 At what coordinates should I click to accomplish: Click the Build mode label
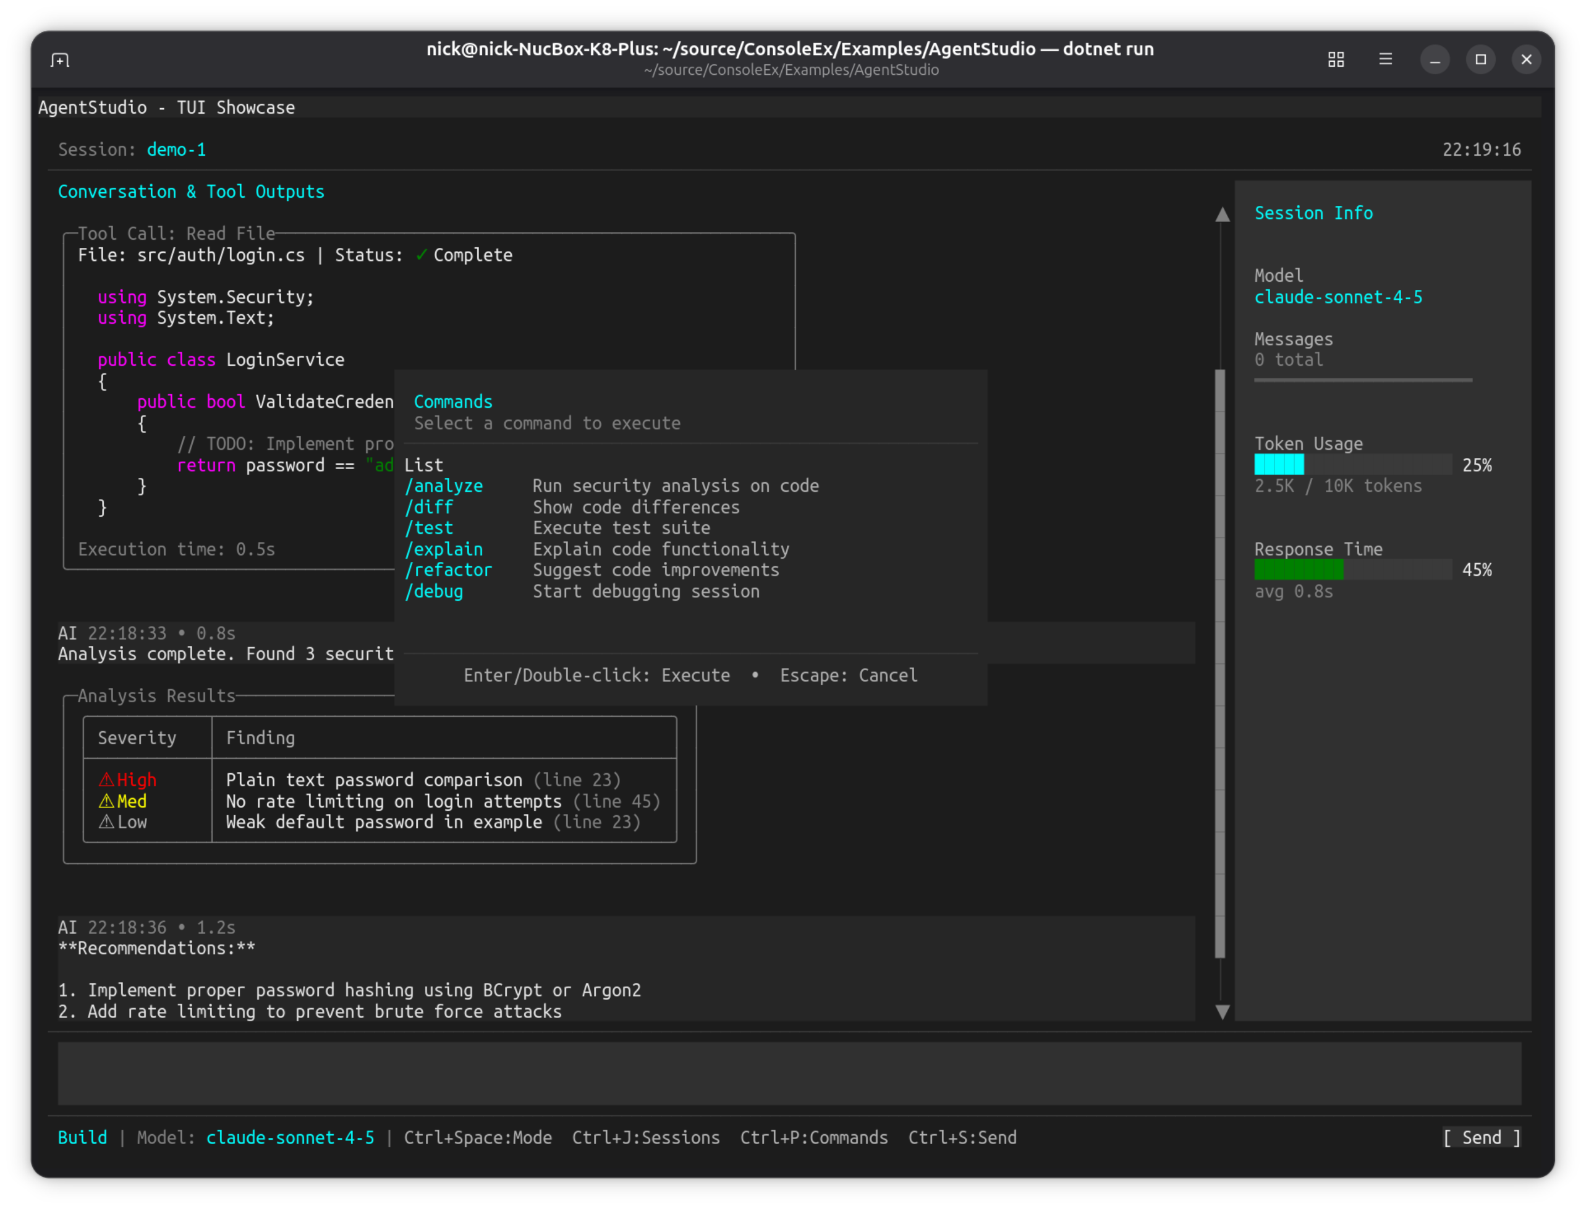pos(82,1138)
